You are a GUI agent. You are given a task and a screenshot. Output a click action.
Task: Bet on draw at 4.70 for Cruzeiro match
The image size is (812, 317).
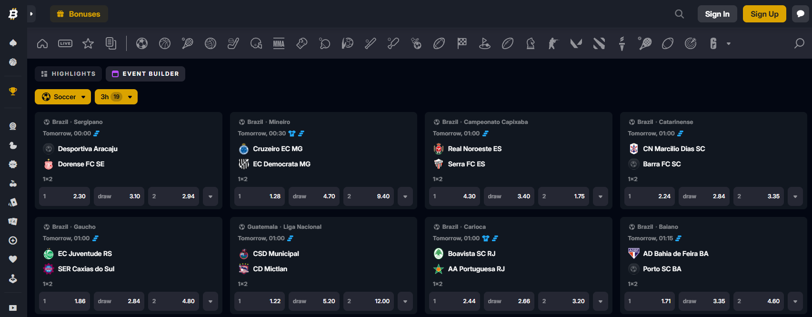314,196
